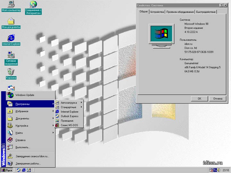Expand the Избранное submenu arrow
Viewport: 231px width, 173px height.
click(x=53, y=111)
